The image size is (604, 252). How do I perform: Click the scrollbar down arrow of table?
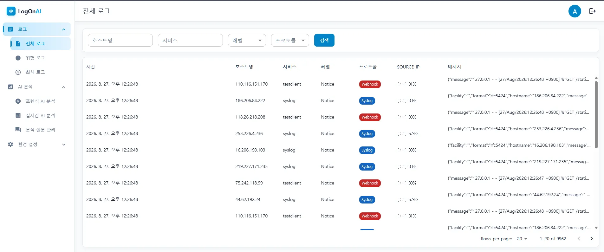(x=596, y=228)
